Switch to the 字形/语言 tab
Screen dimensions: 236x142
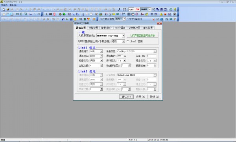pyautogui.click(x=120, y=28)
